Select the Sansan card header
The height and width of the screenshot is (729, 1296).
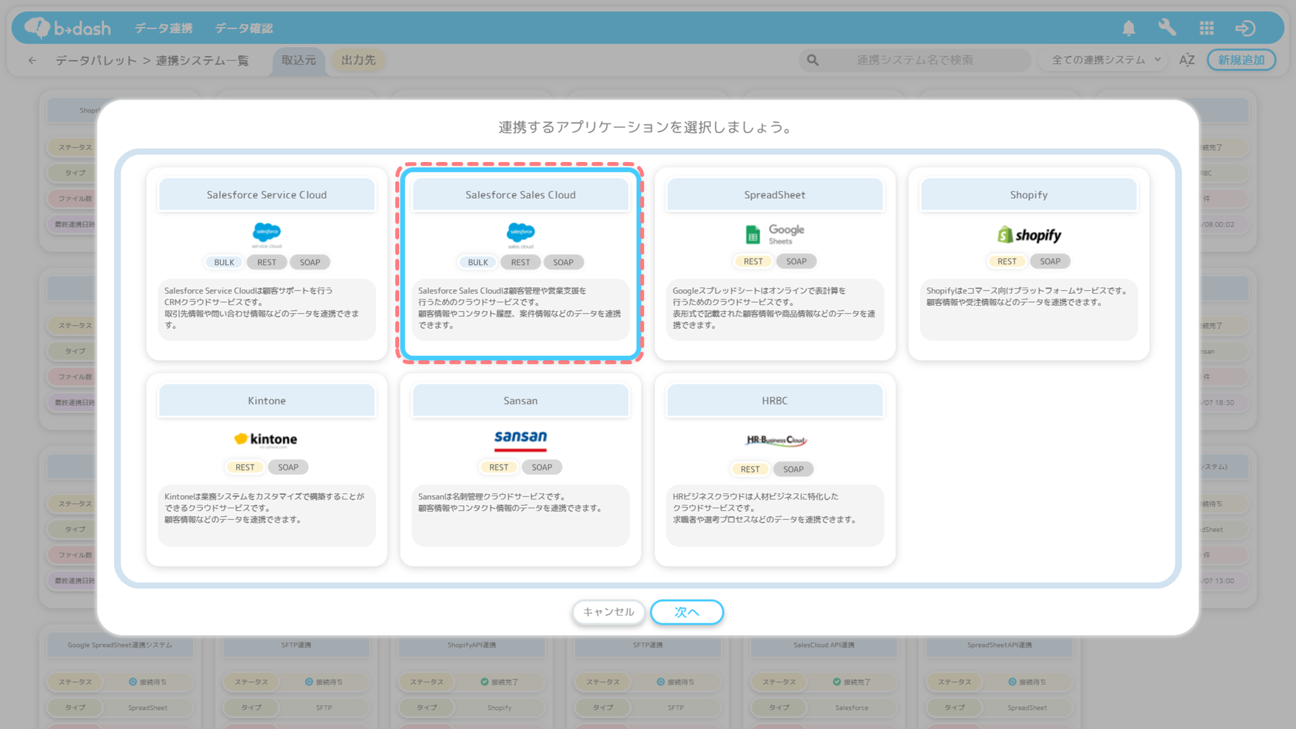click(520, 401)
